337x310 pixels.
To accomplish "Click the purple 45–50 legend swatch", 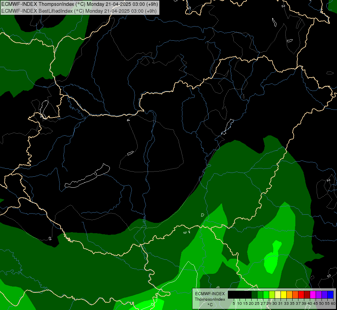I will pyautogui.click(x=319, y=294).
